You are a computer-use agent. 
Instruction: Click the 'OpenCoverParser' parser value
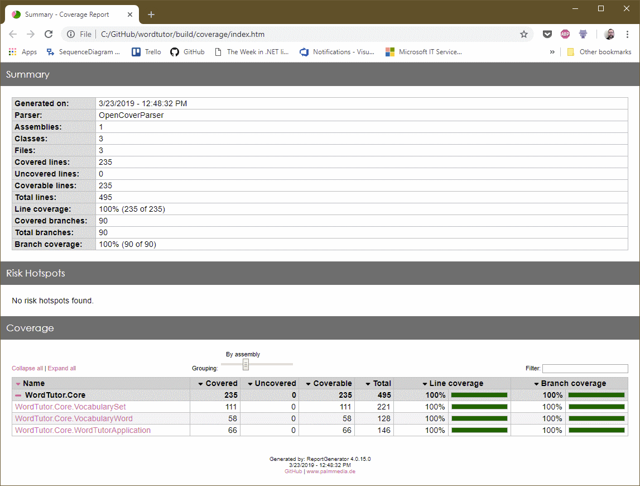[x=131, y=115]
